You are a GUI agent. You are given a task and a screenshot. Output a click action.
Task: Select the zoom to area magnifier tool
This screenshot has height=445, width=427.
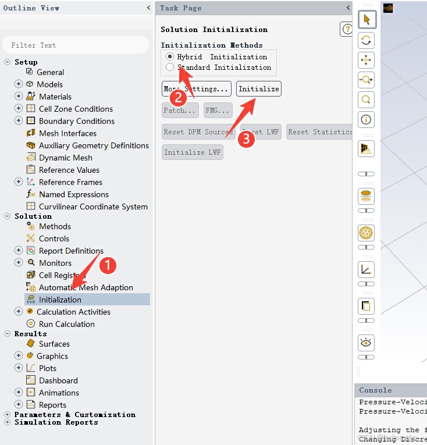(x=366, y=99)
